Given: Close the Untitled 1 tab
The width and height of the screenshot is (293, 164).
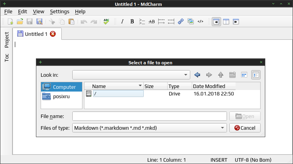Looking at the screenshot, I should click(x=53, y=34).
